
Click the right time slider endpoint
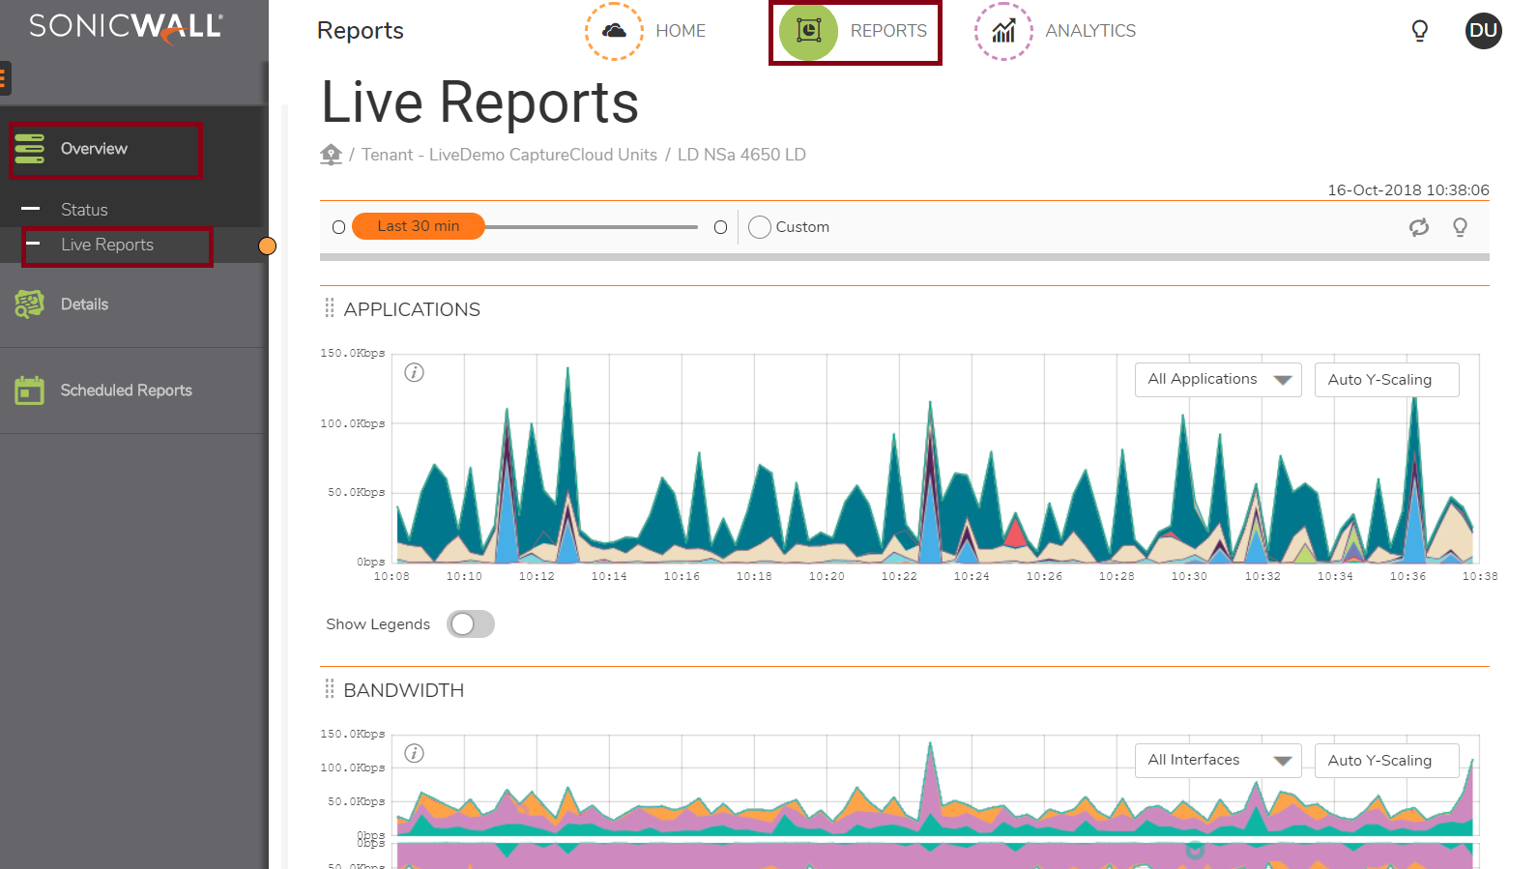[x=720, y=227]
